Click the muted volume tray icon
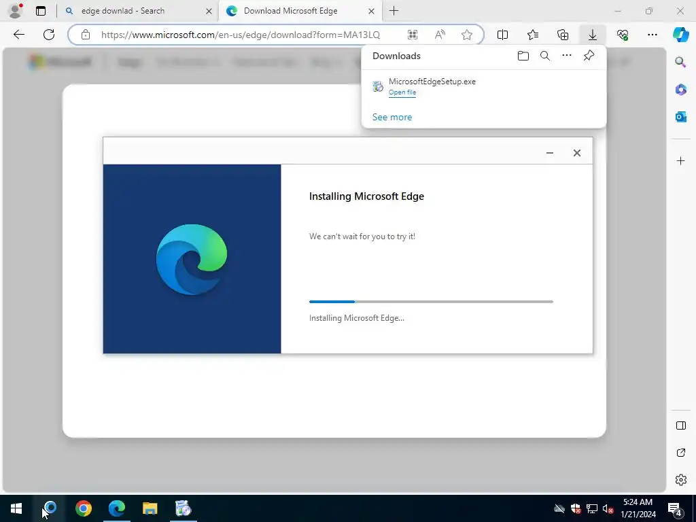696x522 pixels. (608, 508)
